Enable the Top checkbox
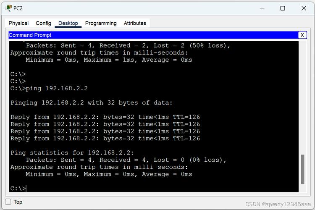315x210 pixels. coord(8,202)
